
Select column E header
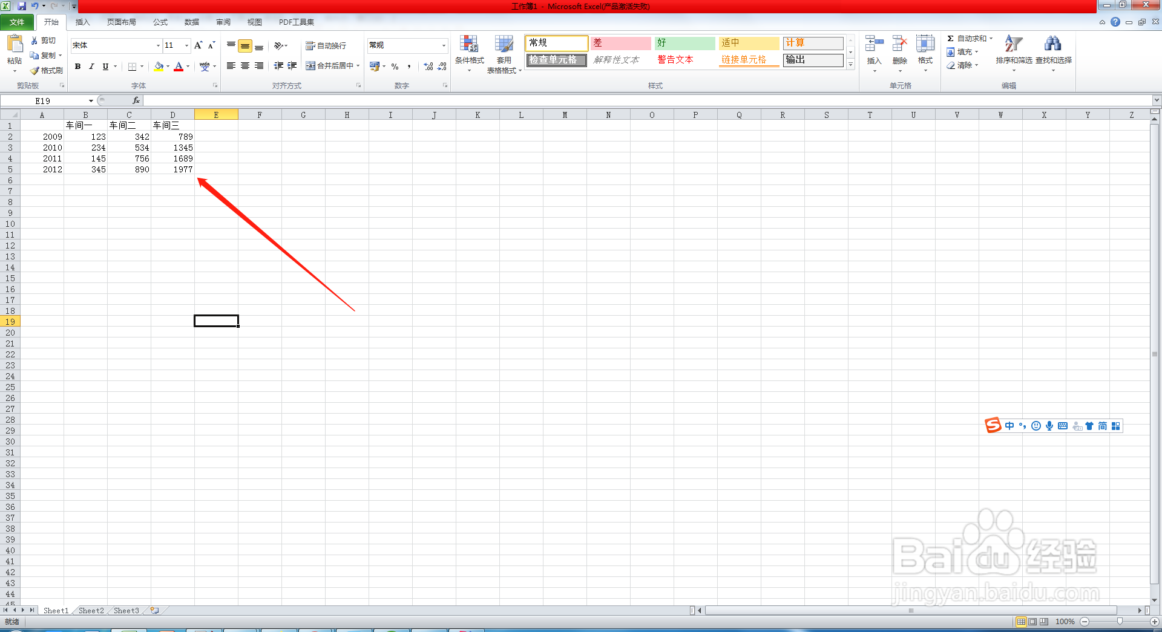coord(216,115)
